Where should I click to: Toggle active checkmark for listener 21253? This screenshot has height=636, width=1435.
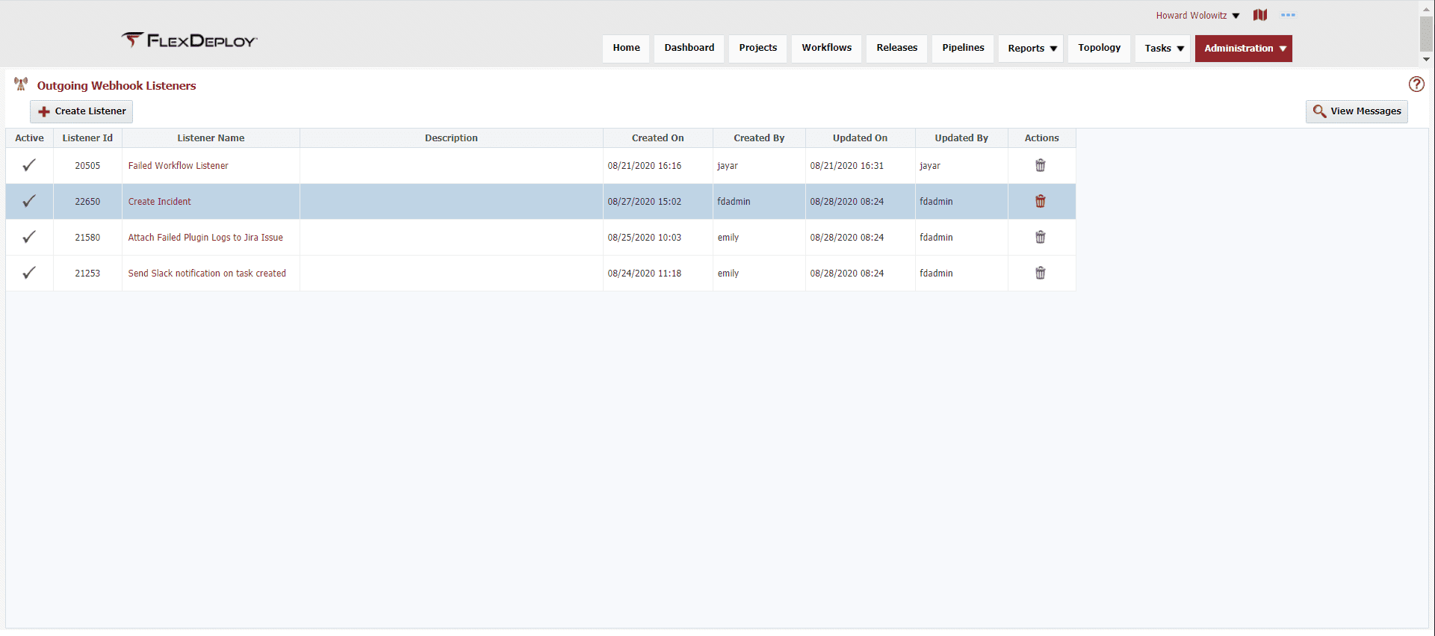point(29,273)
